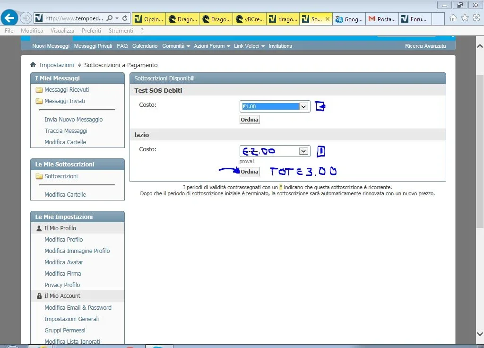Switch to the drago... browser tab

(283, 19)
